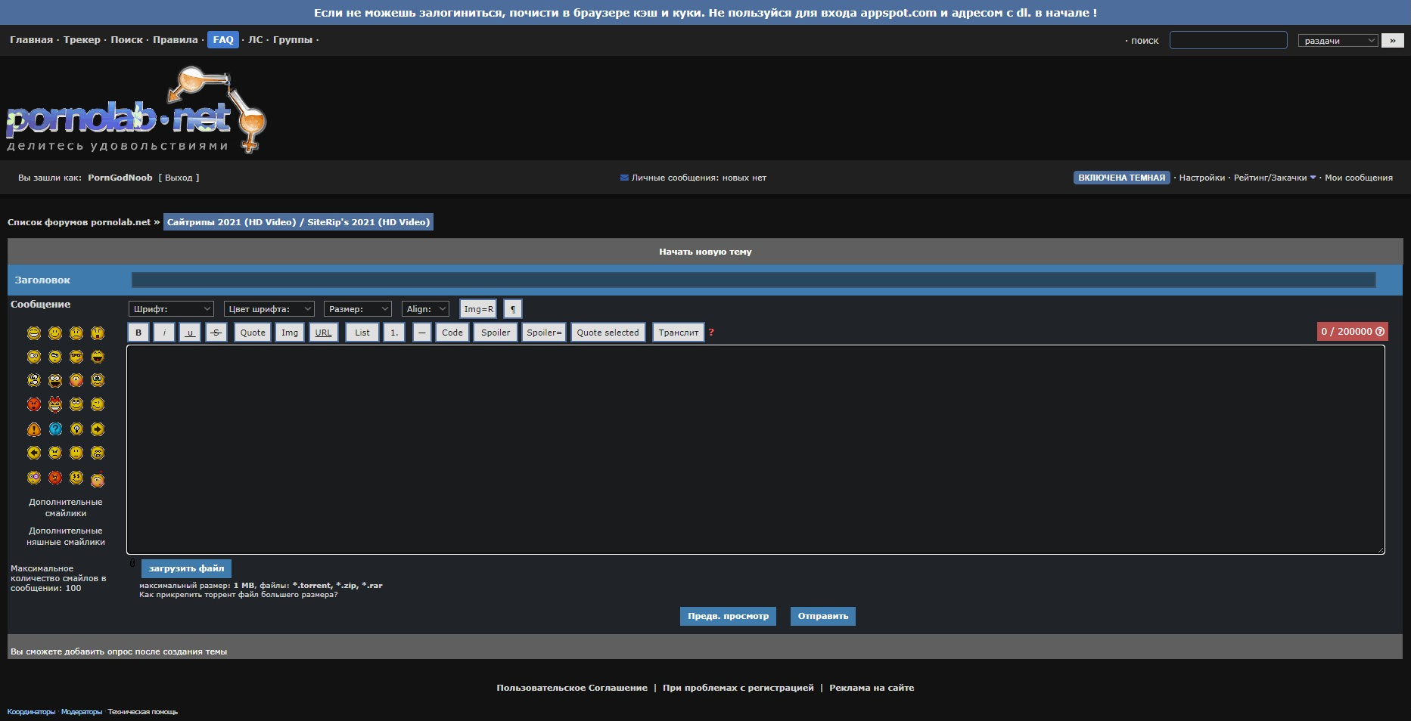Click the Quote BBCode button

coord(253,333)
